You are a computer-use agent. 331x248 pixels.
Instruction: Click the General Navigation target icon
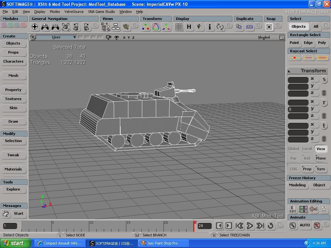[x=35, y=27]
